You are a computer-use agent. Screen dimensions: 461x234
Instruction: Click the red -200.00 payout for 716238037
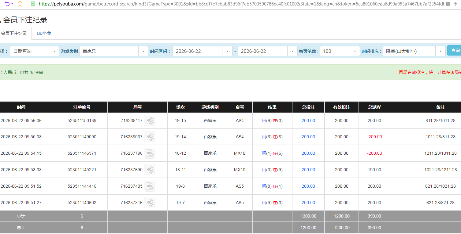click(374, 137)
